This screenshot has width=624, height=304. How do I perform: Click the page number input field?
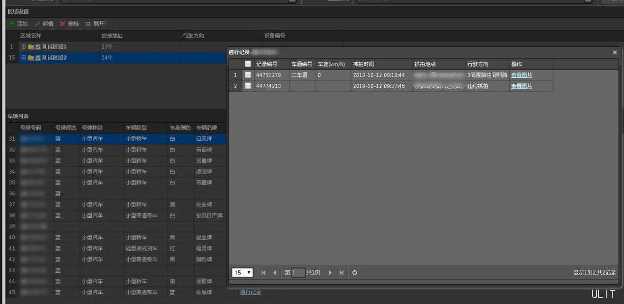pos(298,273)
